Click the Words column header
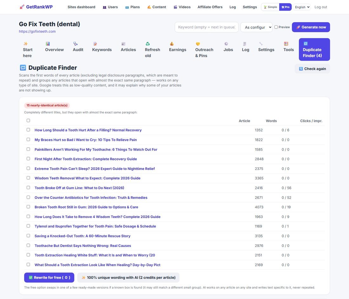The height and width of the screenshot is (299, 349). pos(271,121)
